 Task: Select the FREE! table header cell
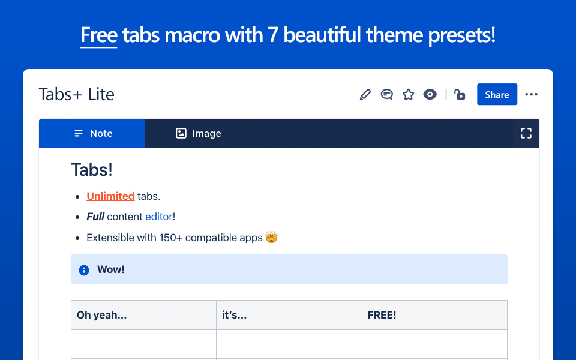434,315
